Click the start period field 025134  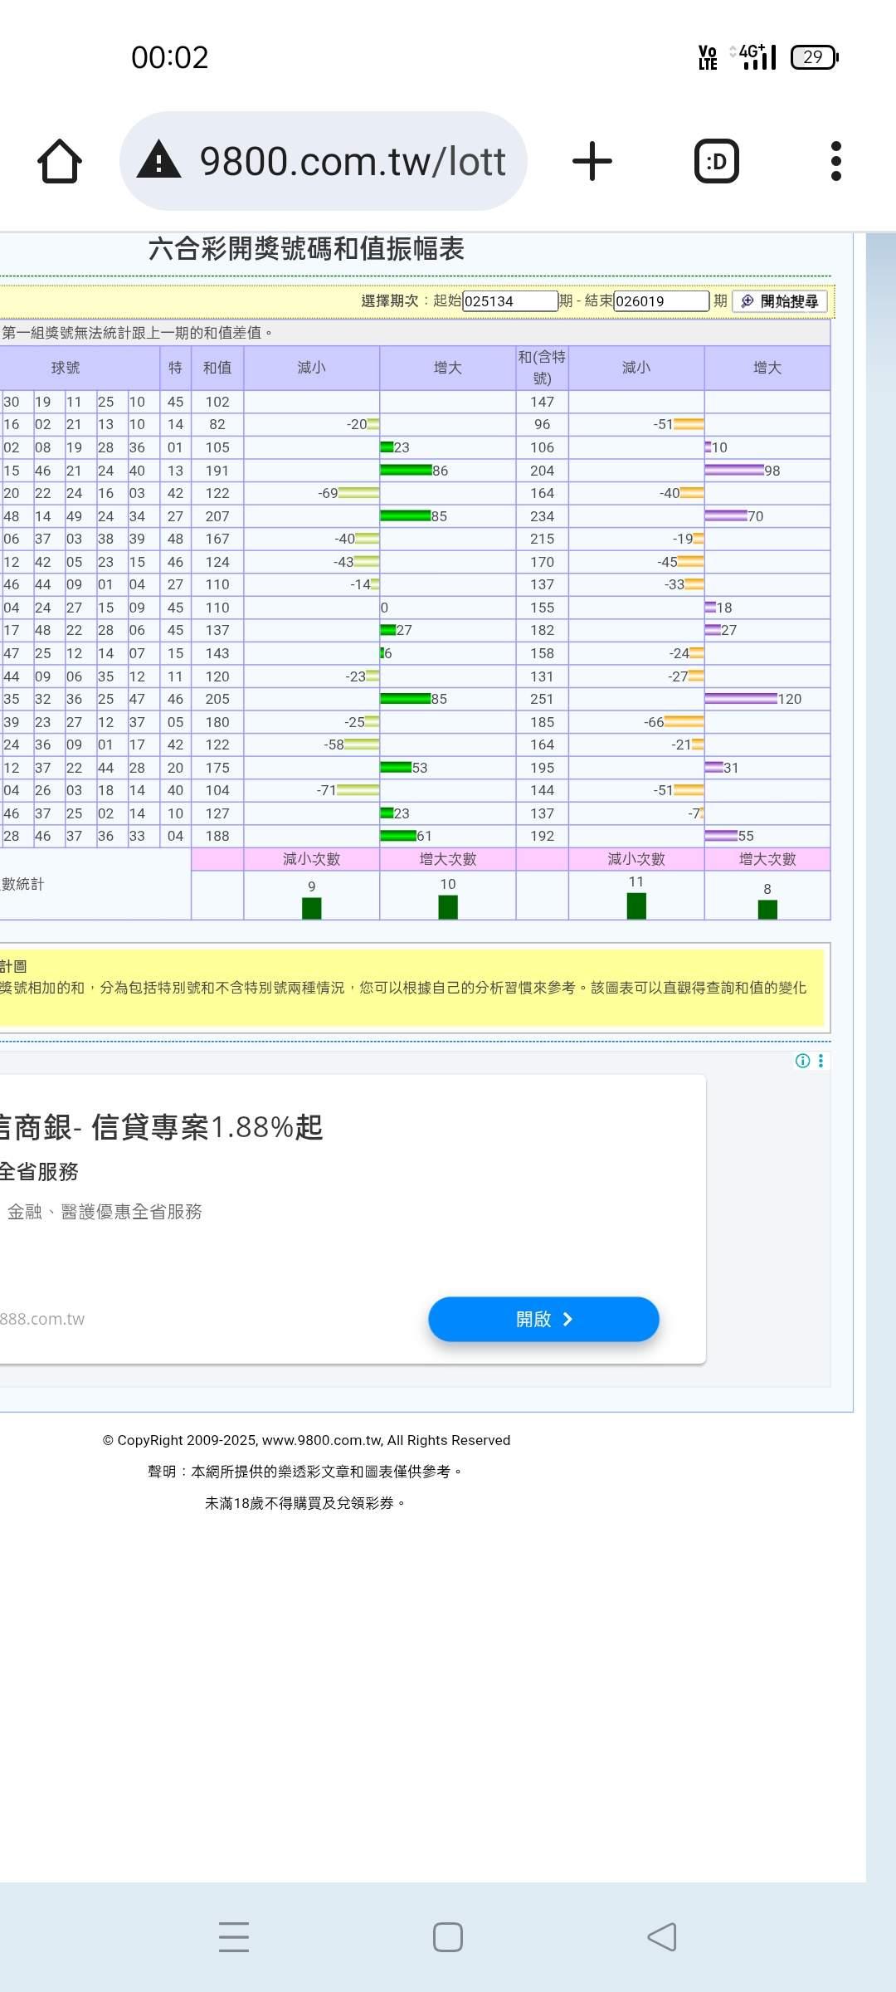(509, 301)
